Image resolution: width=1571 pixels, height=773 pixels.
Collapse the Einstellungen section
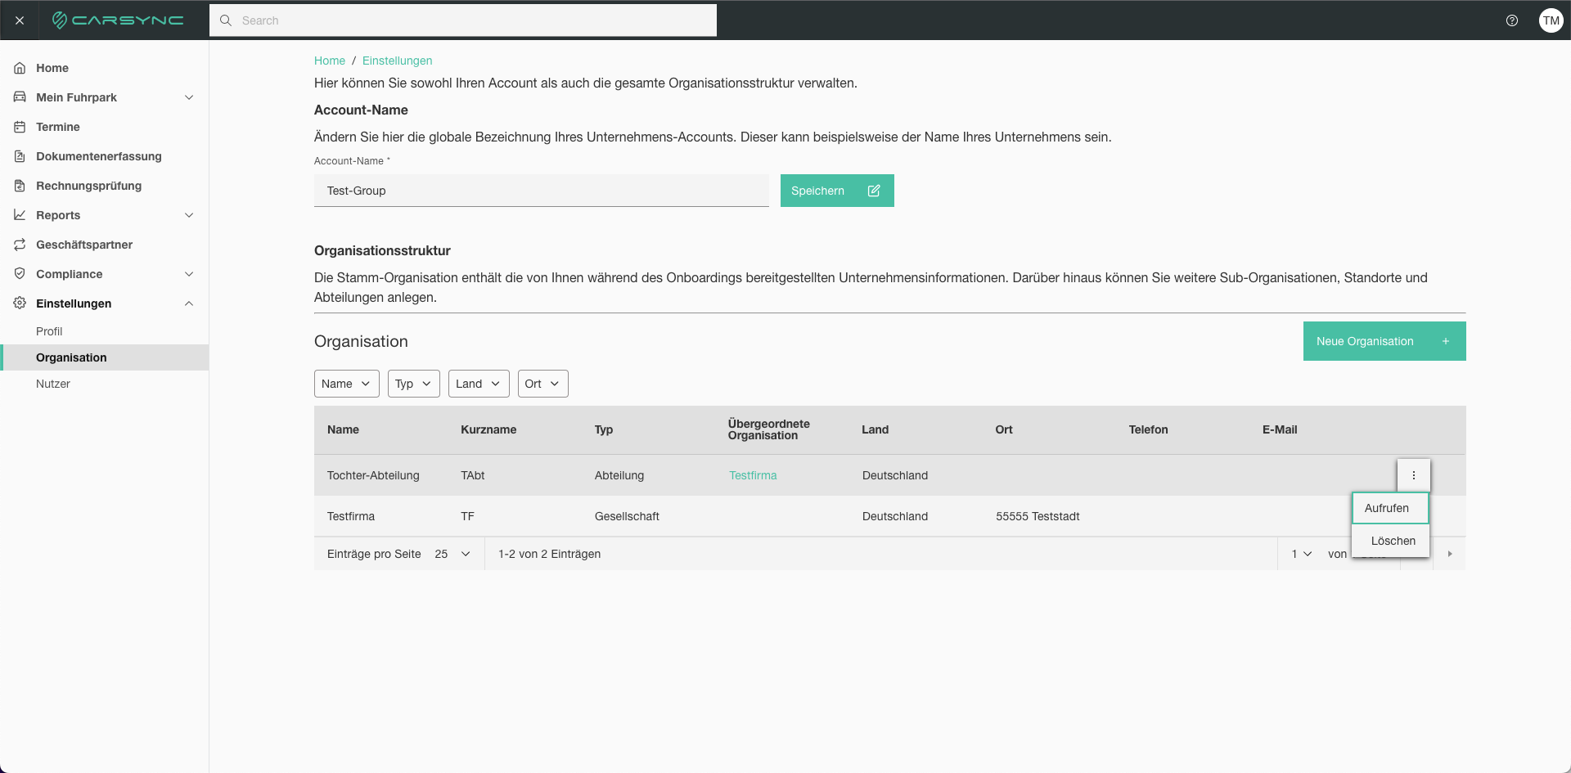[x=189, y=303]
